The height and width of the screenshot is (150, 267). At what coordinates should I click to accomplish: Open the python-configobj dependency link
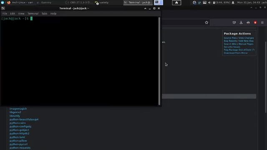click(x=20, y=126)
